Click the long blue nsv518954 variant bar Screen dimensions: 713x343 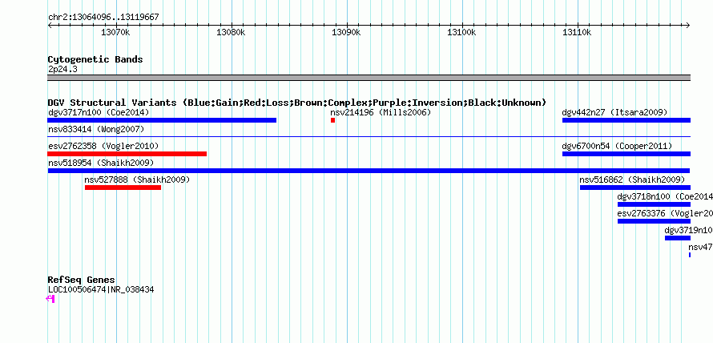click(369, 171)
